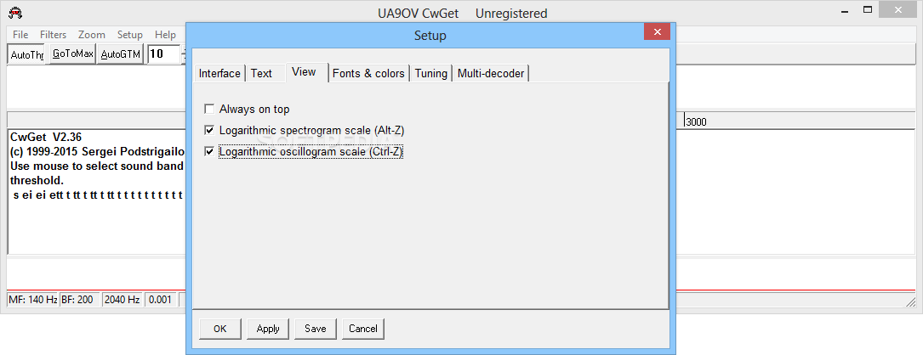Close the Setup dialog with red X
923x355 pixels.
[x=657, y=31]
